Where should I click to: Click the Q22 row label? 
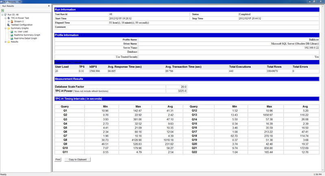pos(195,152)
